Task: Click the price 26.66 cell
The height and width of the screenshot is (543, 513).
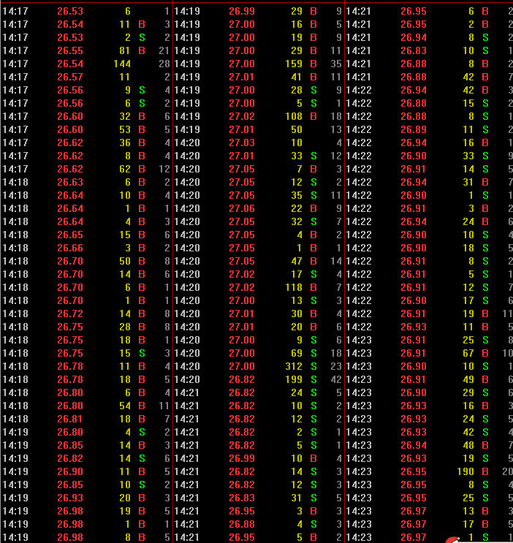Action: [x=70, y=248]
